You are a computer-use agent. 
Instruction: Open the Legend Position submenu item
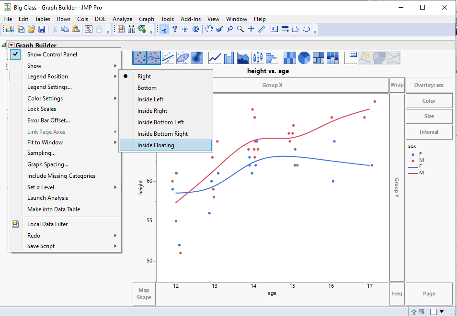coord(65,76)
